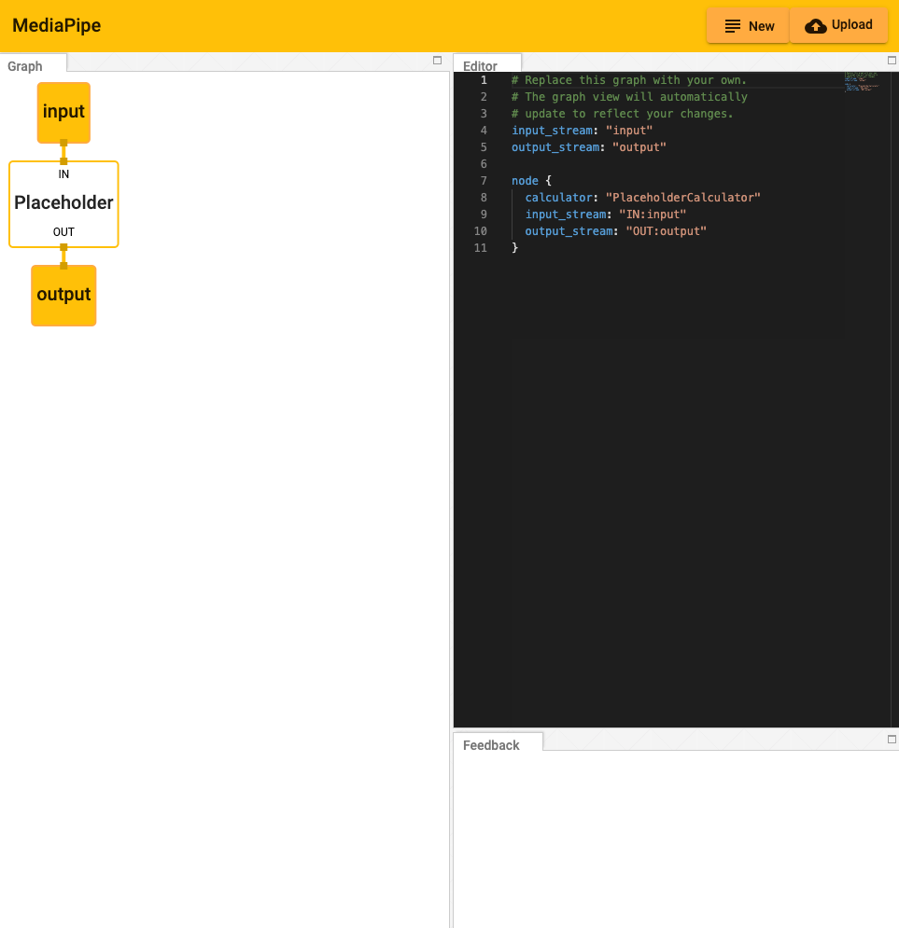Click the IN port label on Placeholder
The image size is (899, 928).
[x=63, y=174]
